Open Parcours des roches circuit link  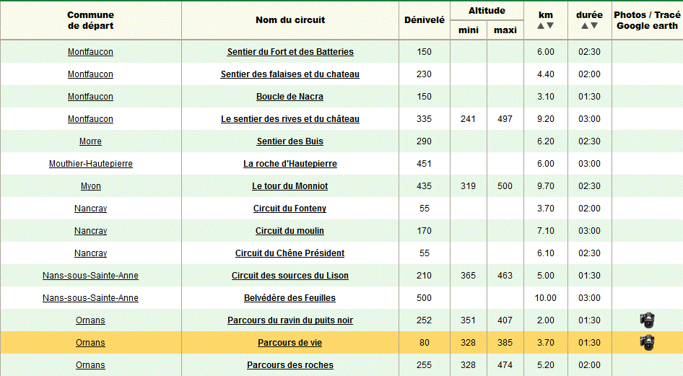click(x=290, y=365)
